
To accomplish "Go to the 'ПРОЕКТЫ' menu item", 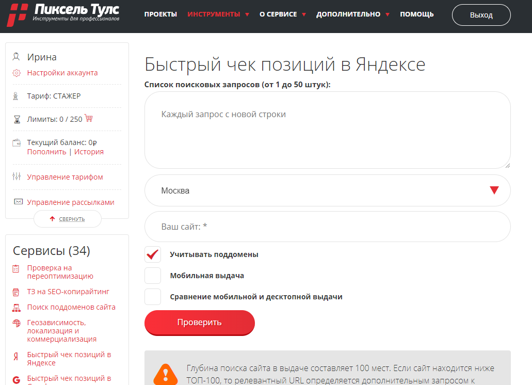I will (x=160, y=15).
